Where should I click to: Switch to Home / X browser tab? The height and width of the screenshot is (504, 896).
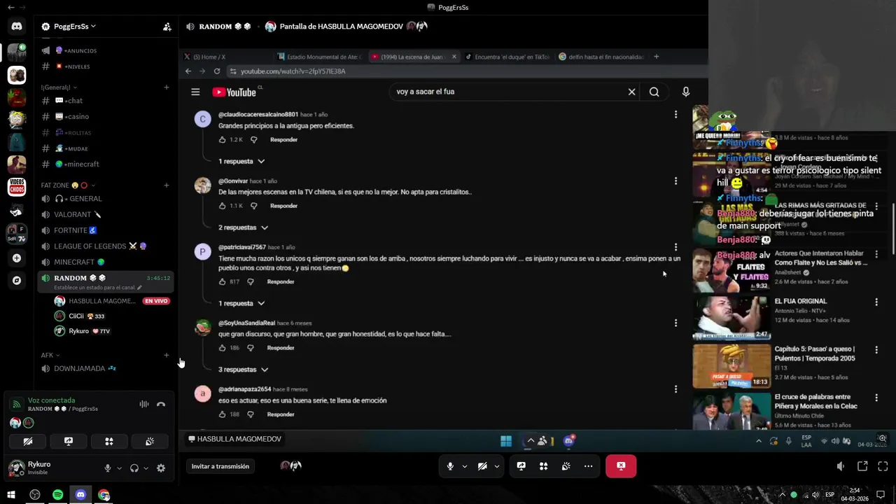(227, 57)
